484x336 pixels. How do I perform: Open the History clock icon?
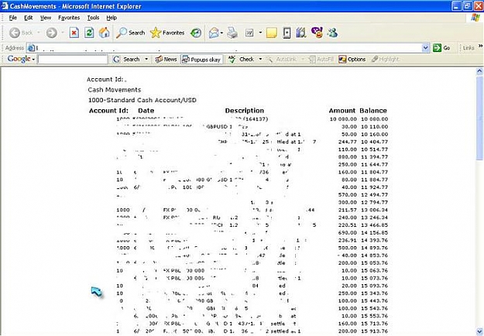(196, 33)
